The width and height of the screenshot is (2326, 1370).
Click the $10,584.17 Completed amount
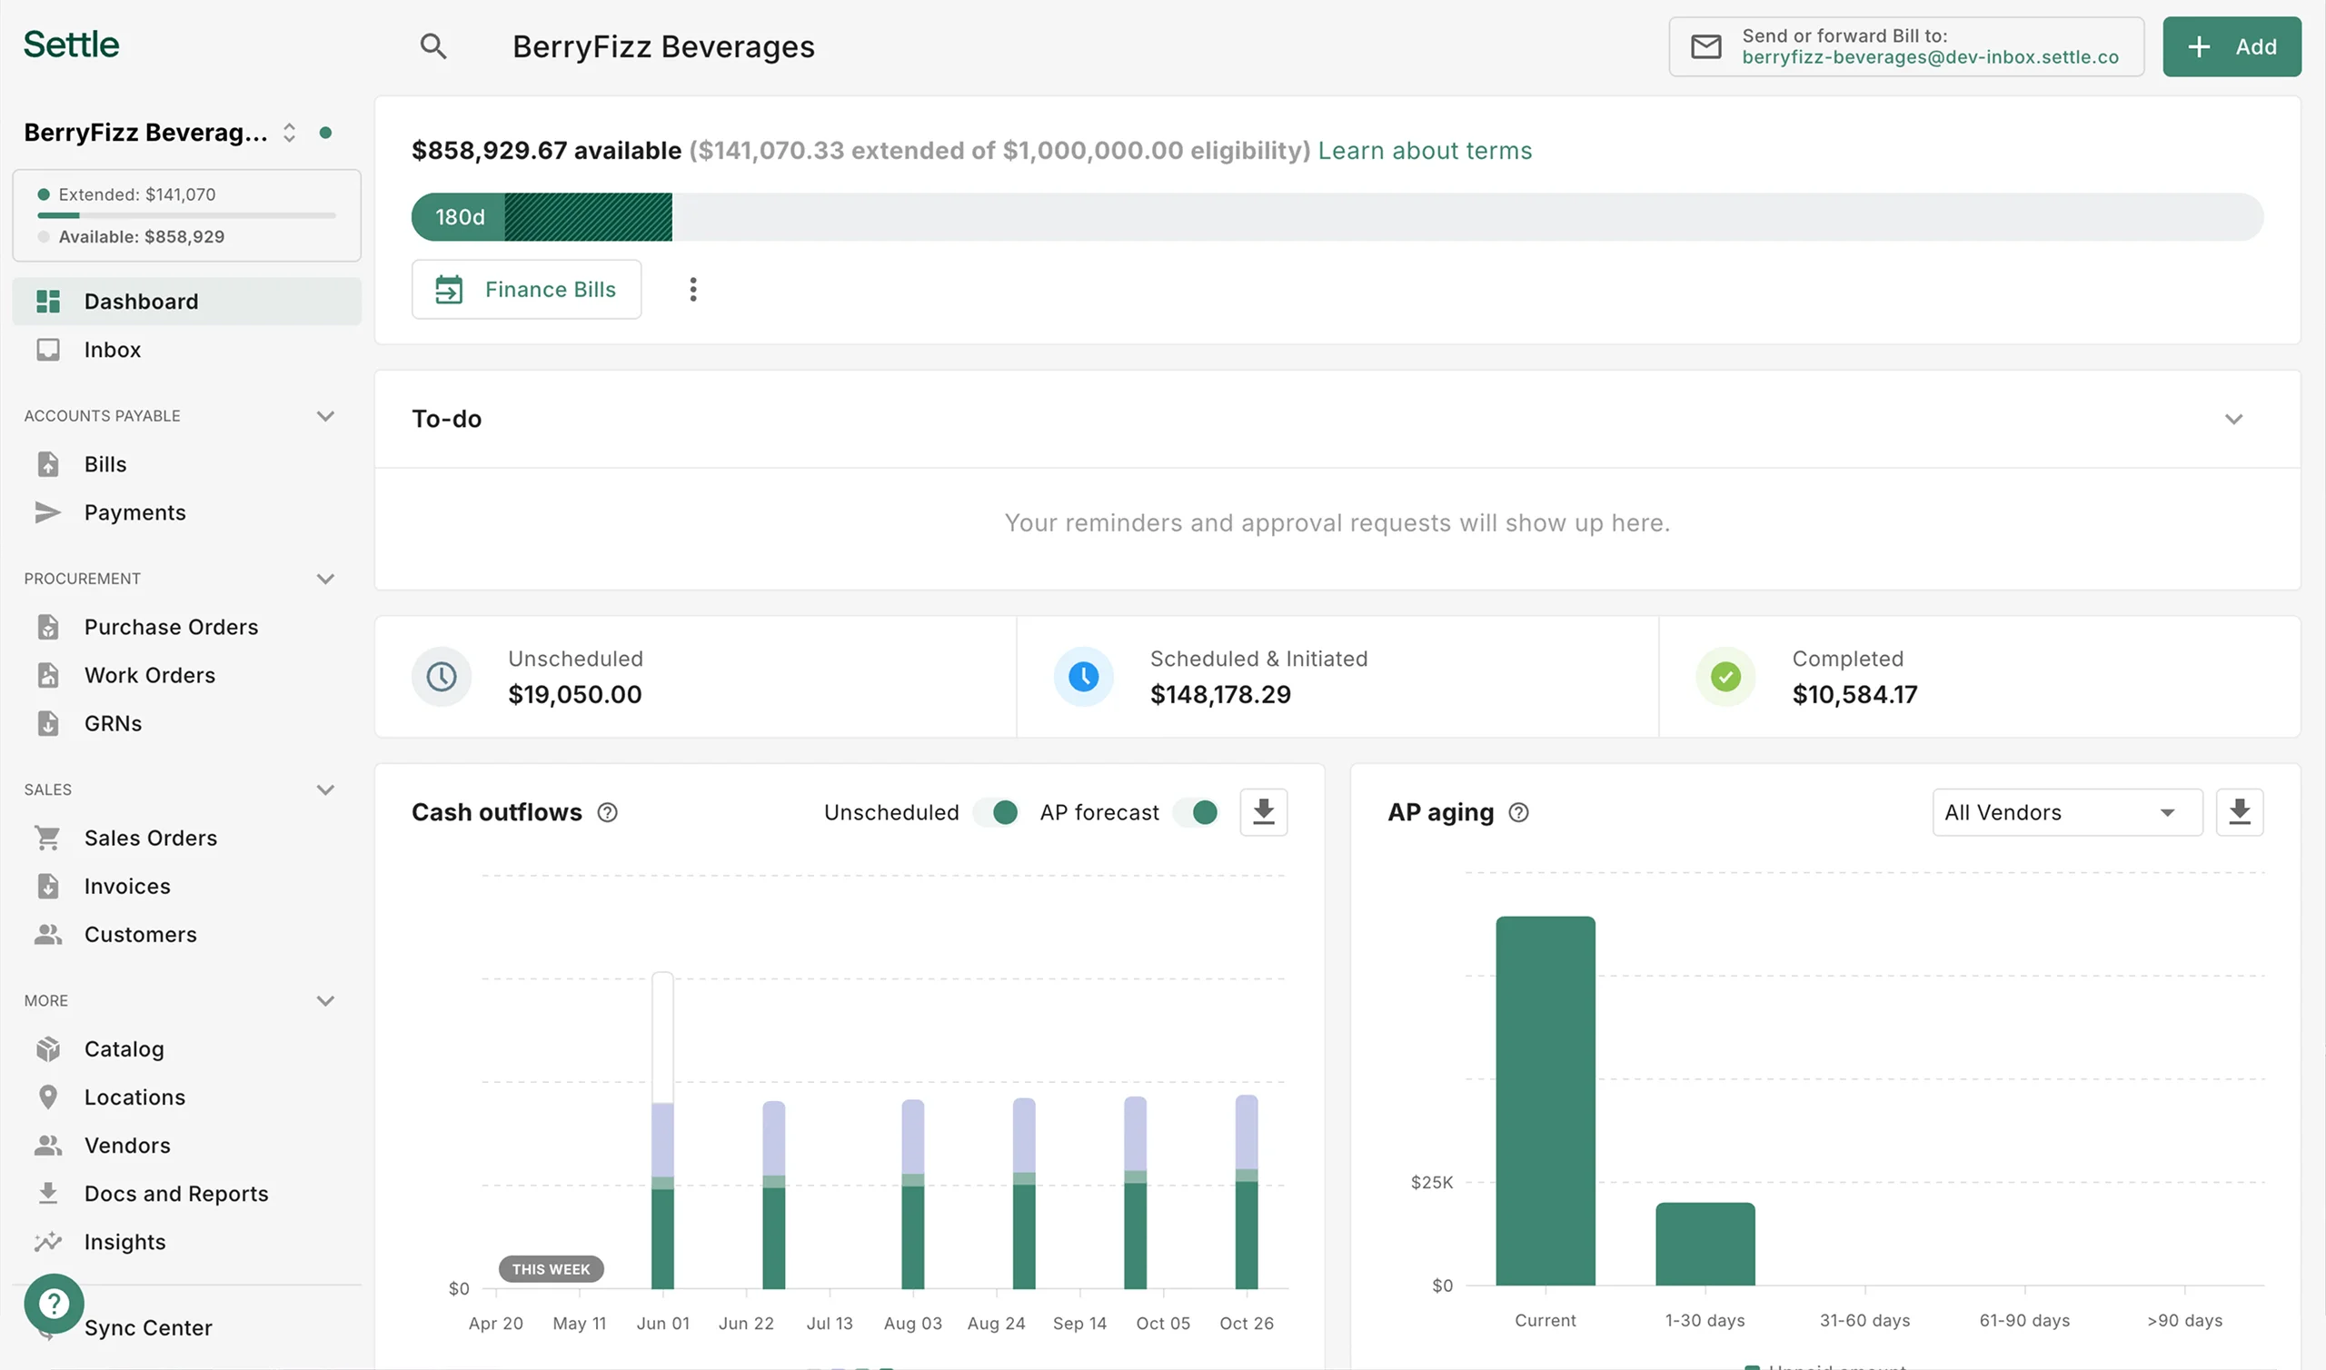(x=1854, y=694)
